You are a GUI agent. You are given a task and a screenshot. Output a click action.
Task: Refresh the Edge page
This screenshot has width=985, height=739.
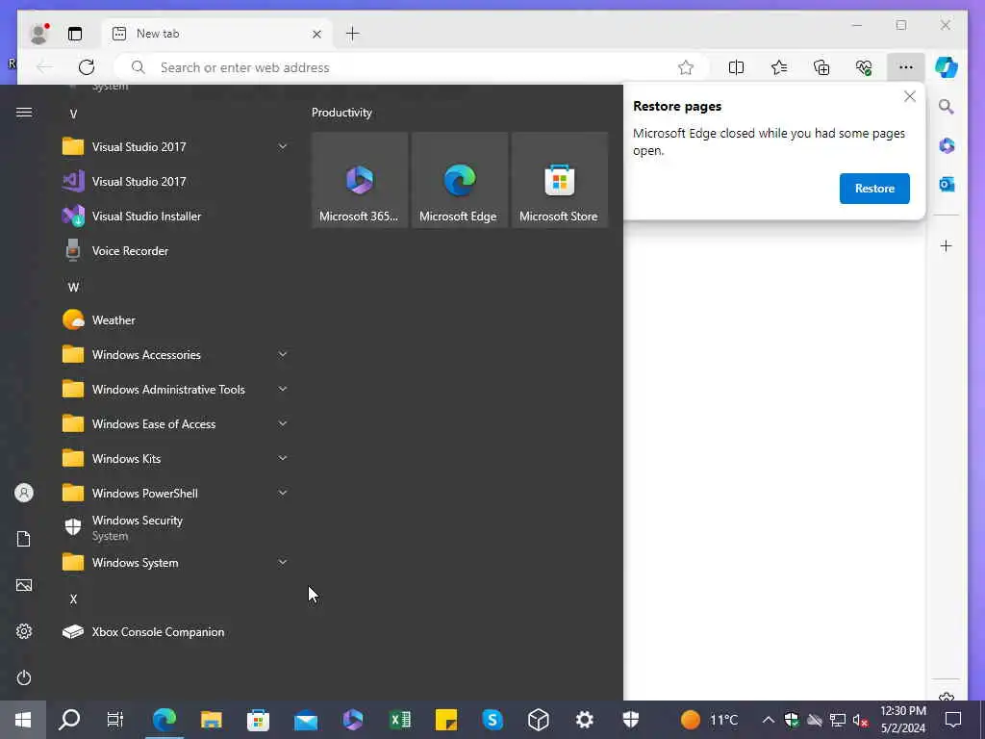coord(86,67)
